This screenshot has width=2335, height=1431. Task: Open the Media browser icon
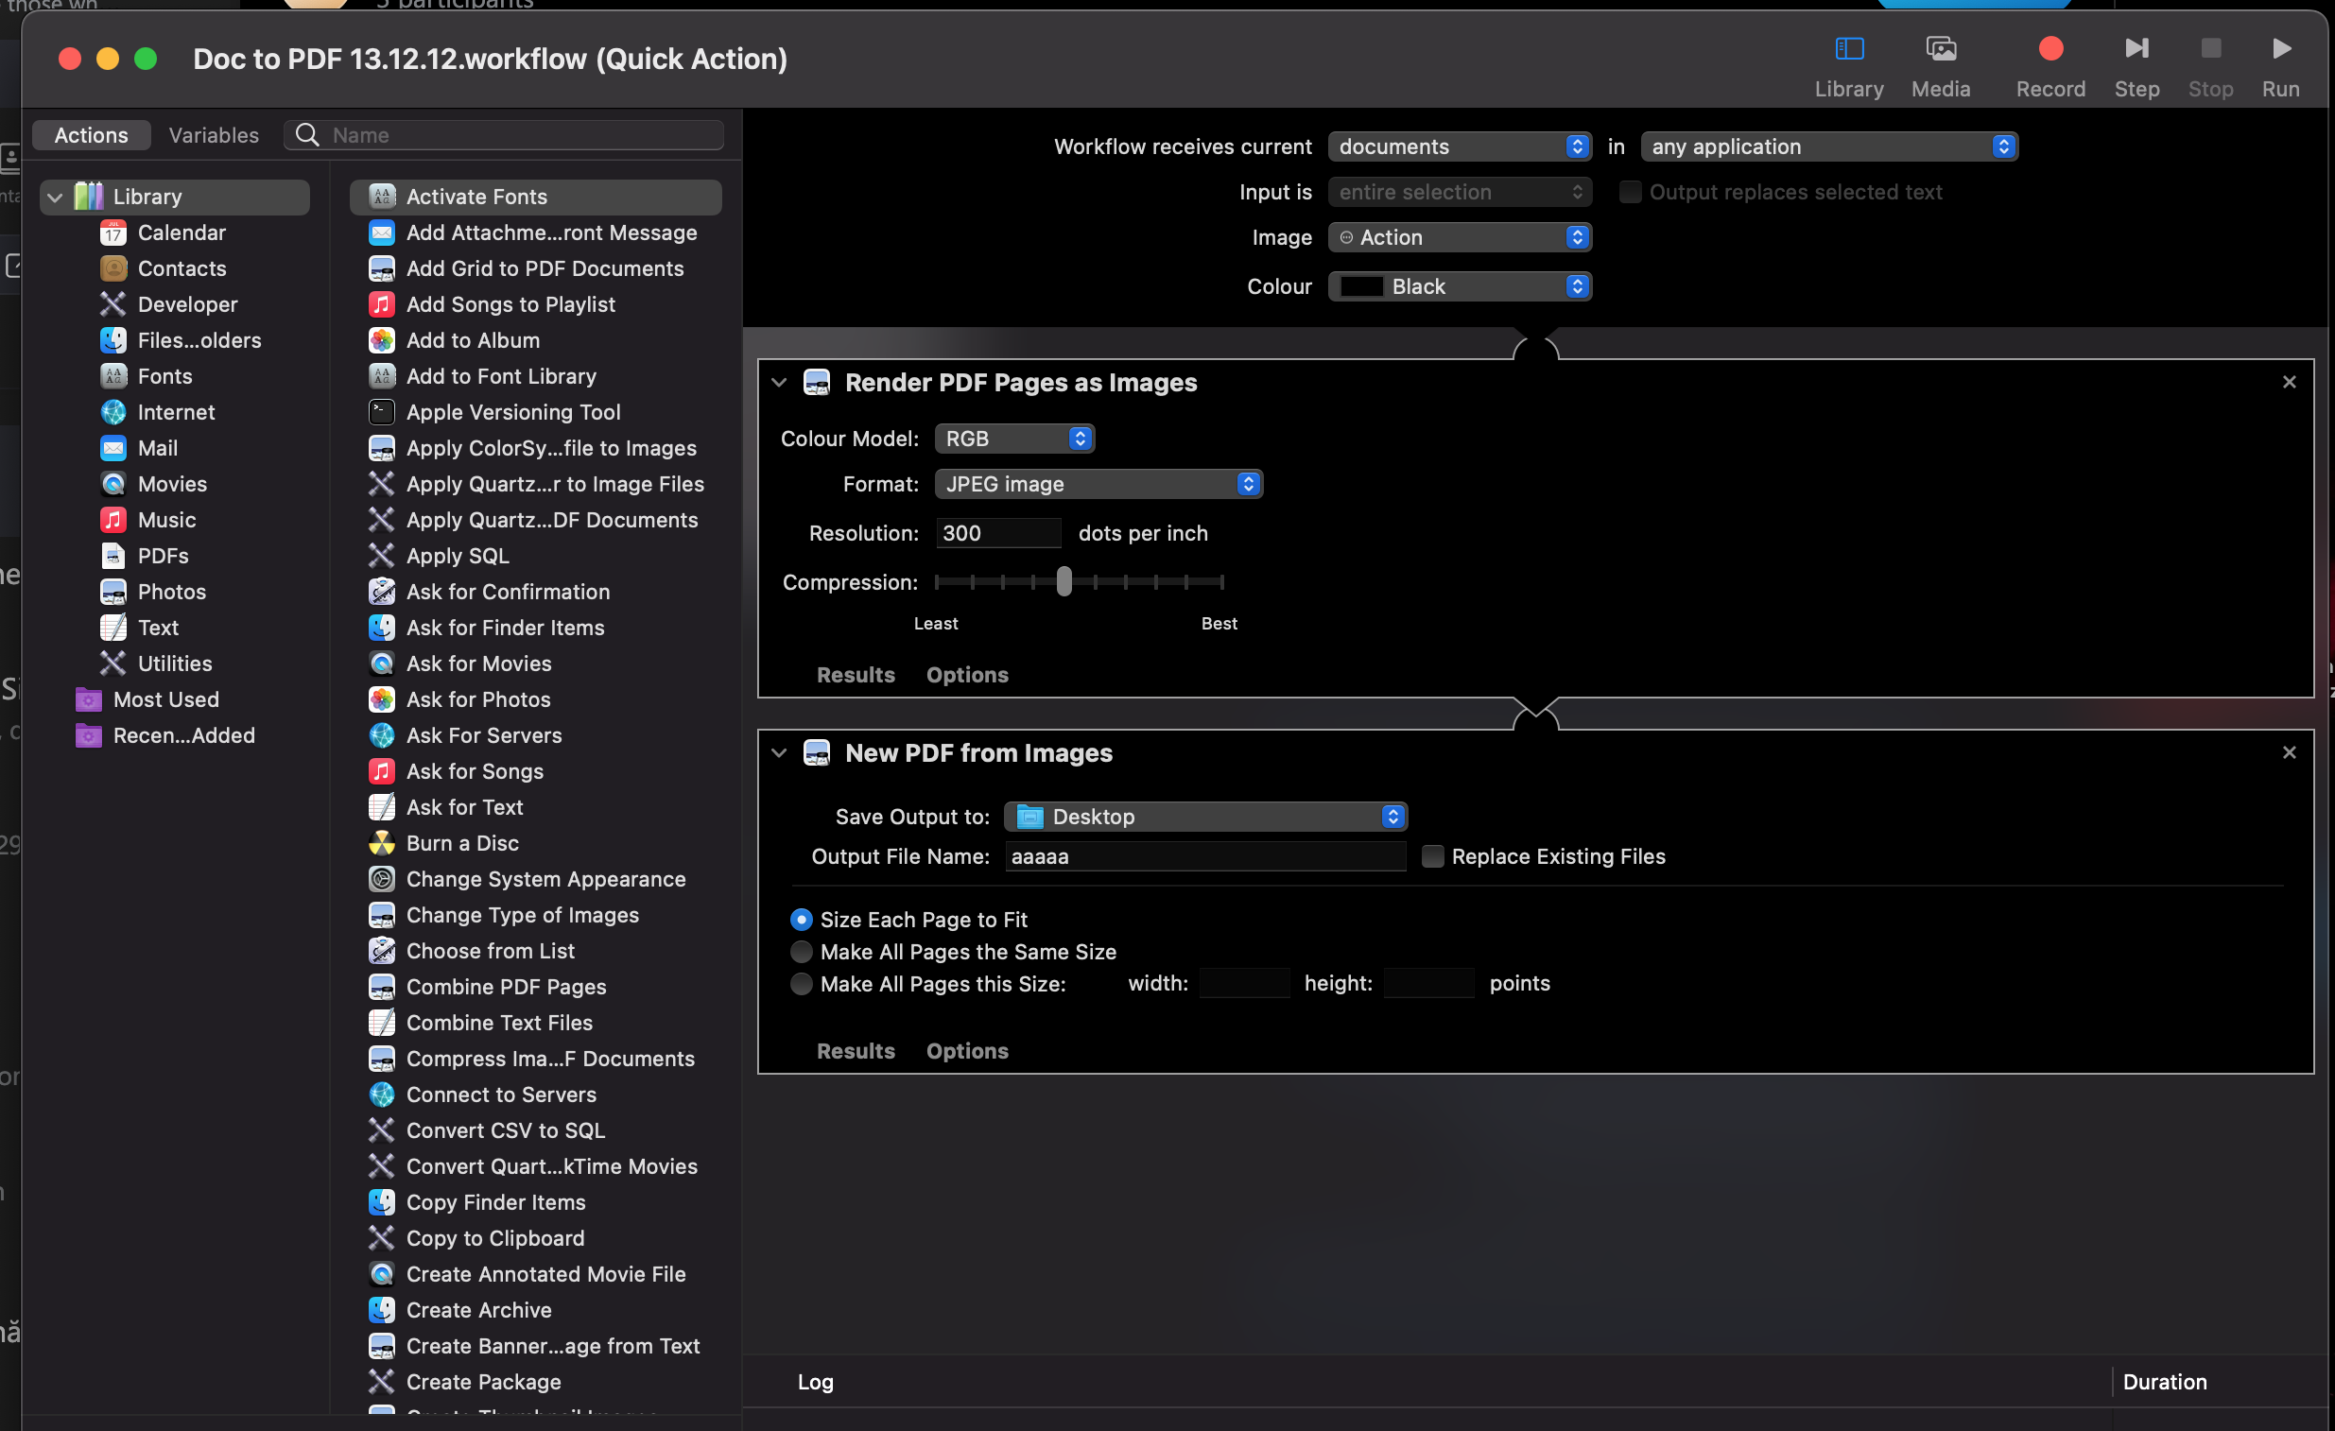coord(1940,49)
